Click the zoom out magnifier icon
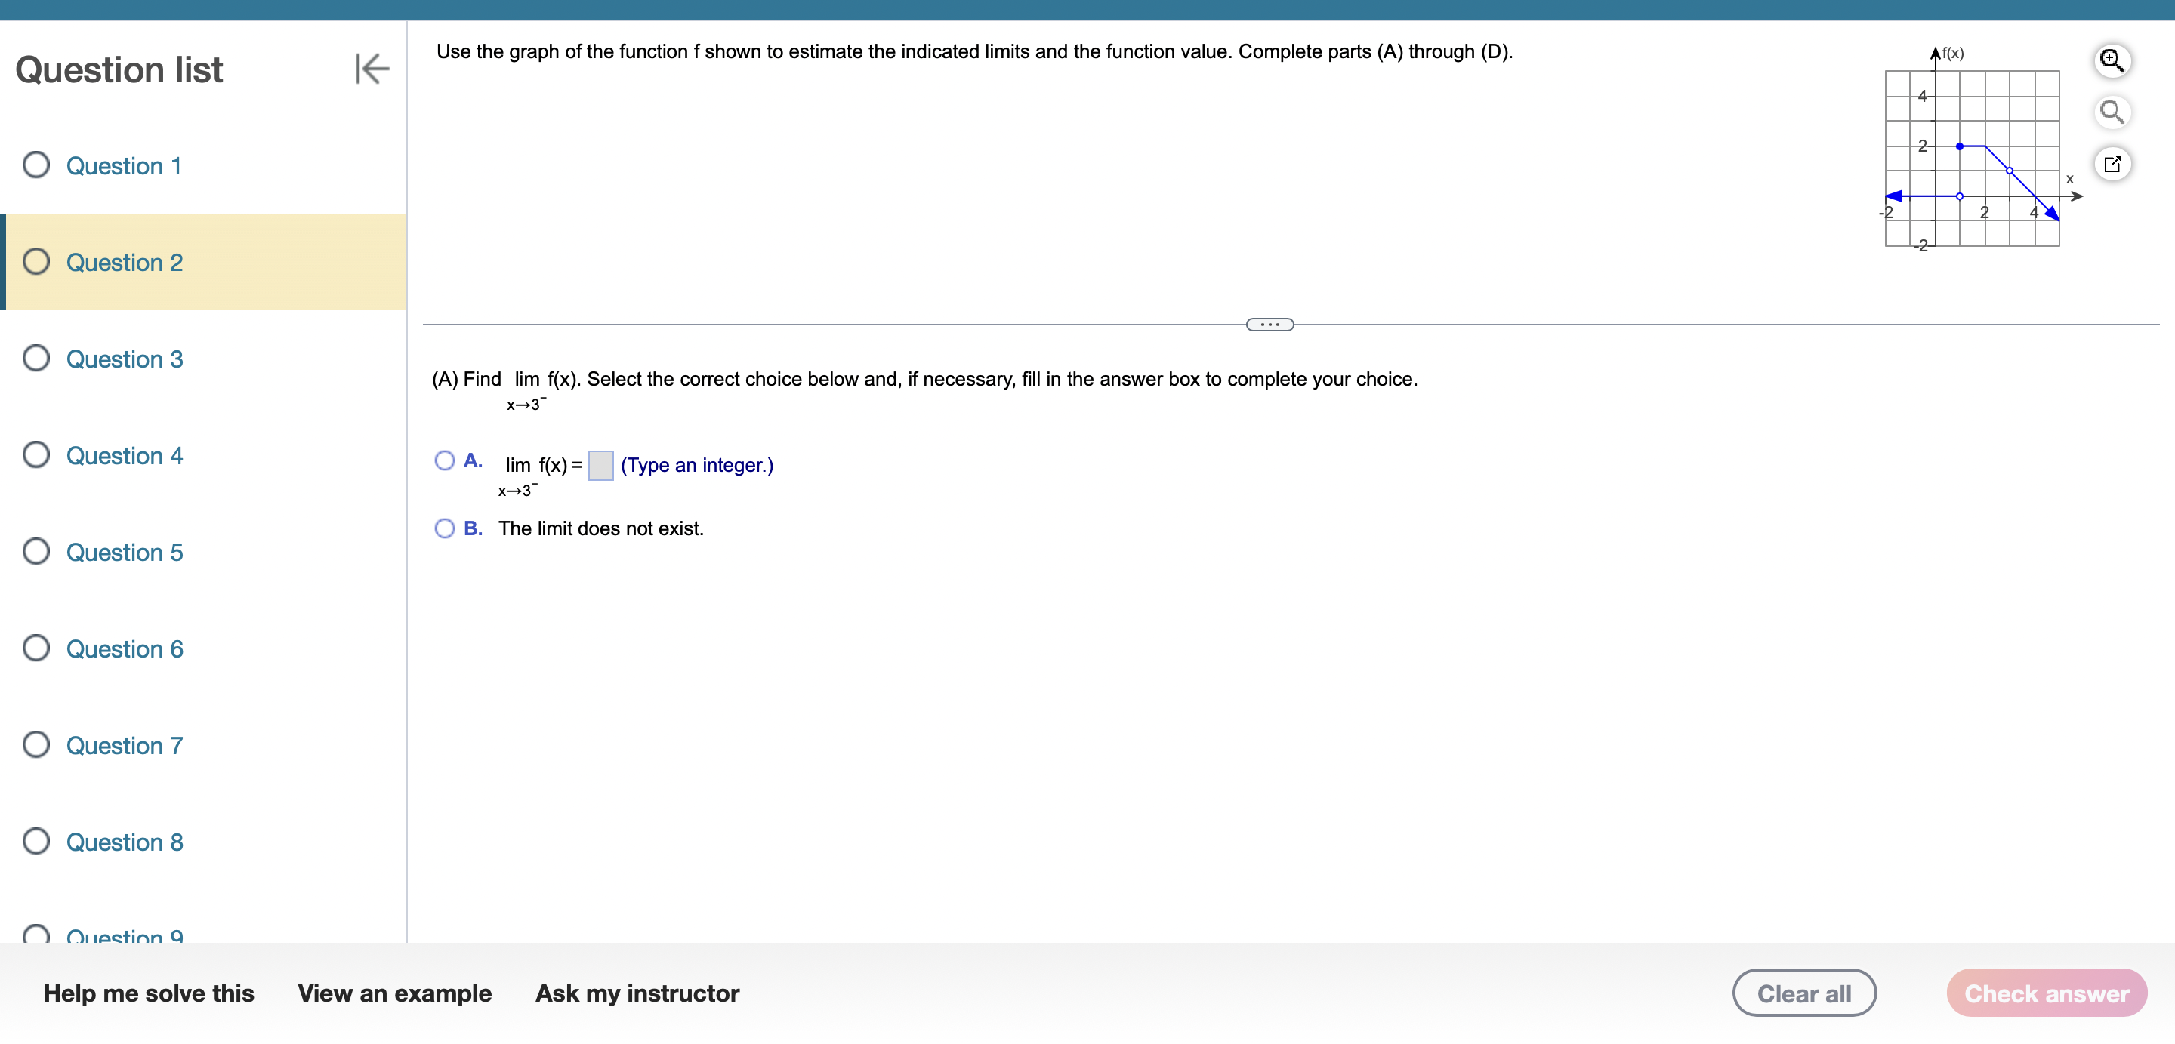2175x1044 pixels. 2112,112
